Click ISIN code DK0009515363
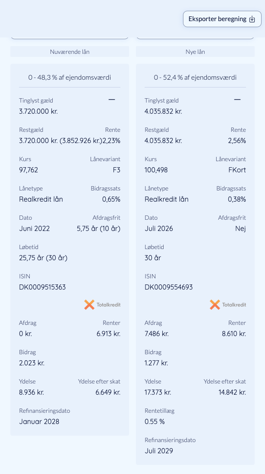The image size is (265, 474). click(42, 287)
